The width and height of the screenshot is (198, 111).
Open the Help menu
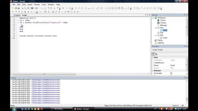[x=58, y=5]
